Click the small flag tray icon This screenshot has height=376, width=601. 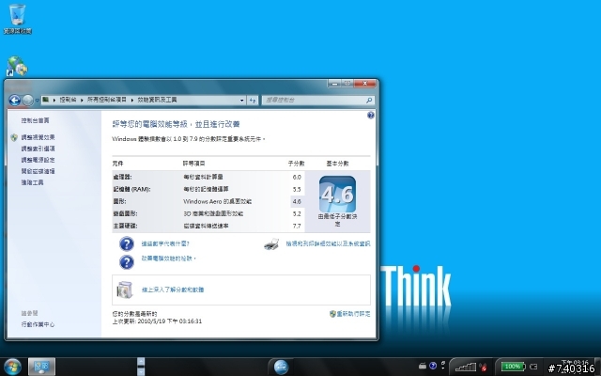(443, 365)
